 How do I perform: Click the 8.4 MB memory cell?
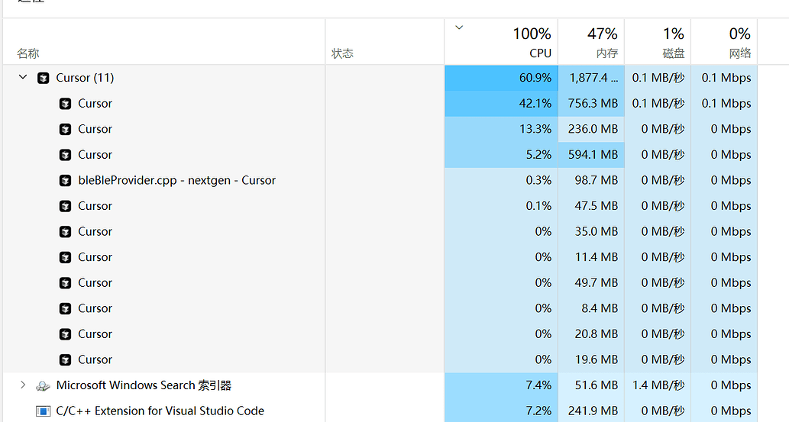click(x=591, y=309)
